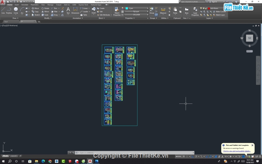Open the 1:1 annotation scale dropdown
Screen dimensions: 262x164
coord(226,157)
